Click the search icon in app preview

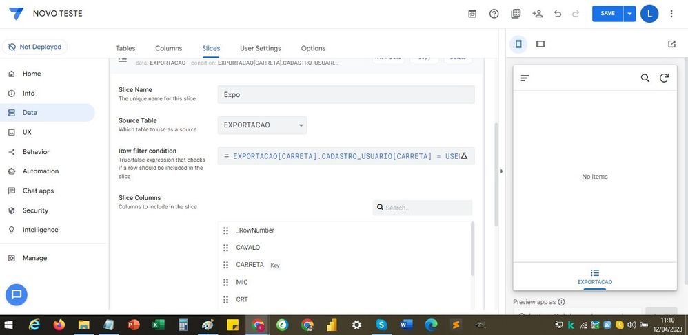point(645,78)
